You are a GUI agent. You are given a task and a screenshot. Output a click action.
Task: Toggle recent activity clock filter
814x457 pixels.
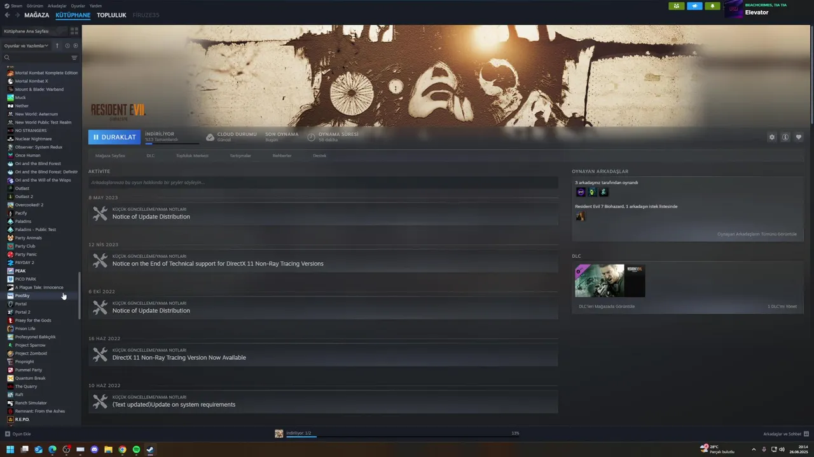(67, 46)
